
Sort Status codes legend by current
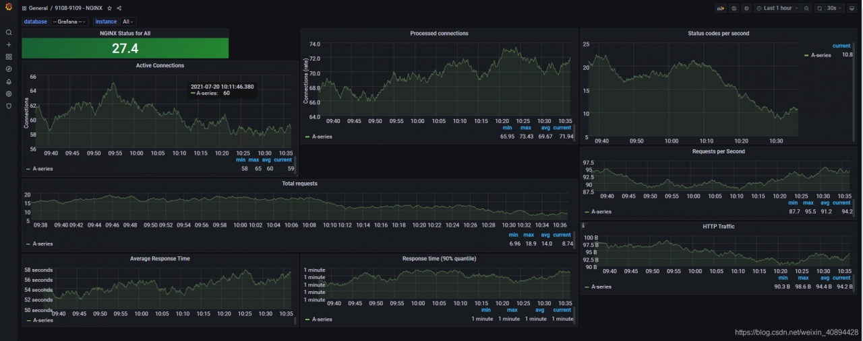pos(841,46)
